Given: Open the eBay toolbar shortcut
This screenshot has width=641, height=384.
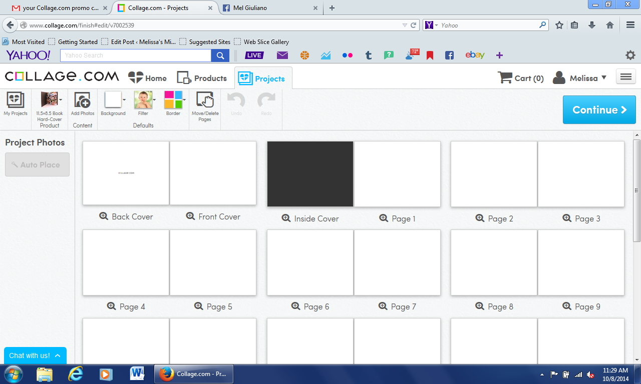Looking at the screenshot, I should point(474,55).
